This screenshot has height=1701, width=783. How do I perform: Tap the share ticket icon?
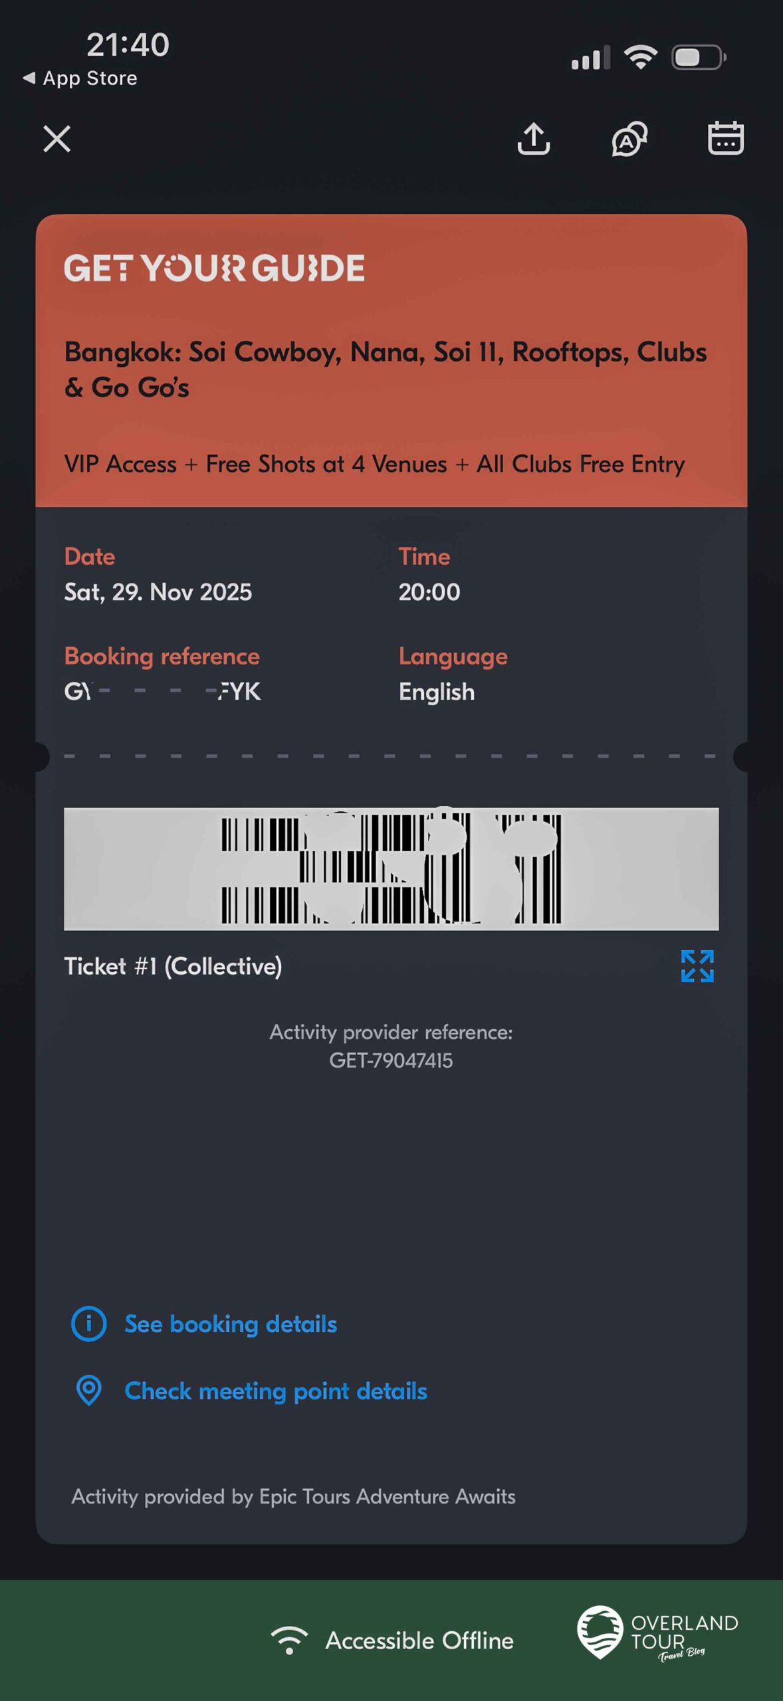pos(533,139)
